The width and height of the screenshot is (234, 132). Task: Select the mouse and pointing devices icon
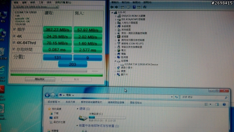click(119, 47)
